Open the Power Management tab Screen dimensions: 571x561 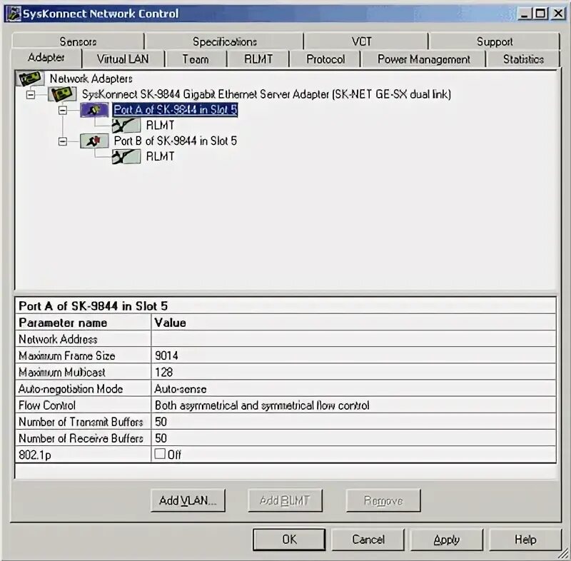click(423, 59)
